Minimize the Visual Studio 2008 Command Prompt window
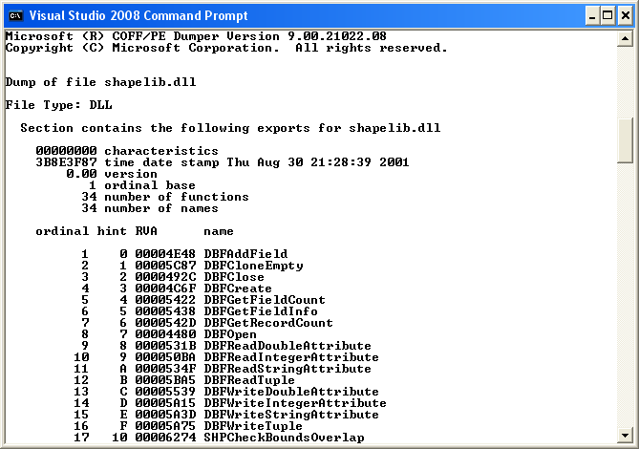The image size is (639, 449). click(592, 16)
